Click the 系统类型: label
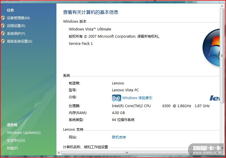The width and height of the screenshot is (226, 158). [76, 120]
